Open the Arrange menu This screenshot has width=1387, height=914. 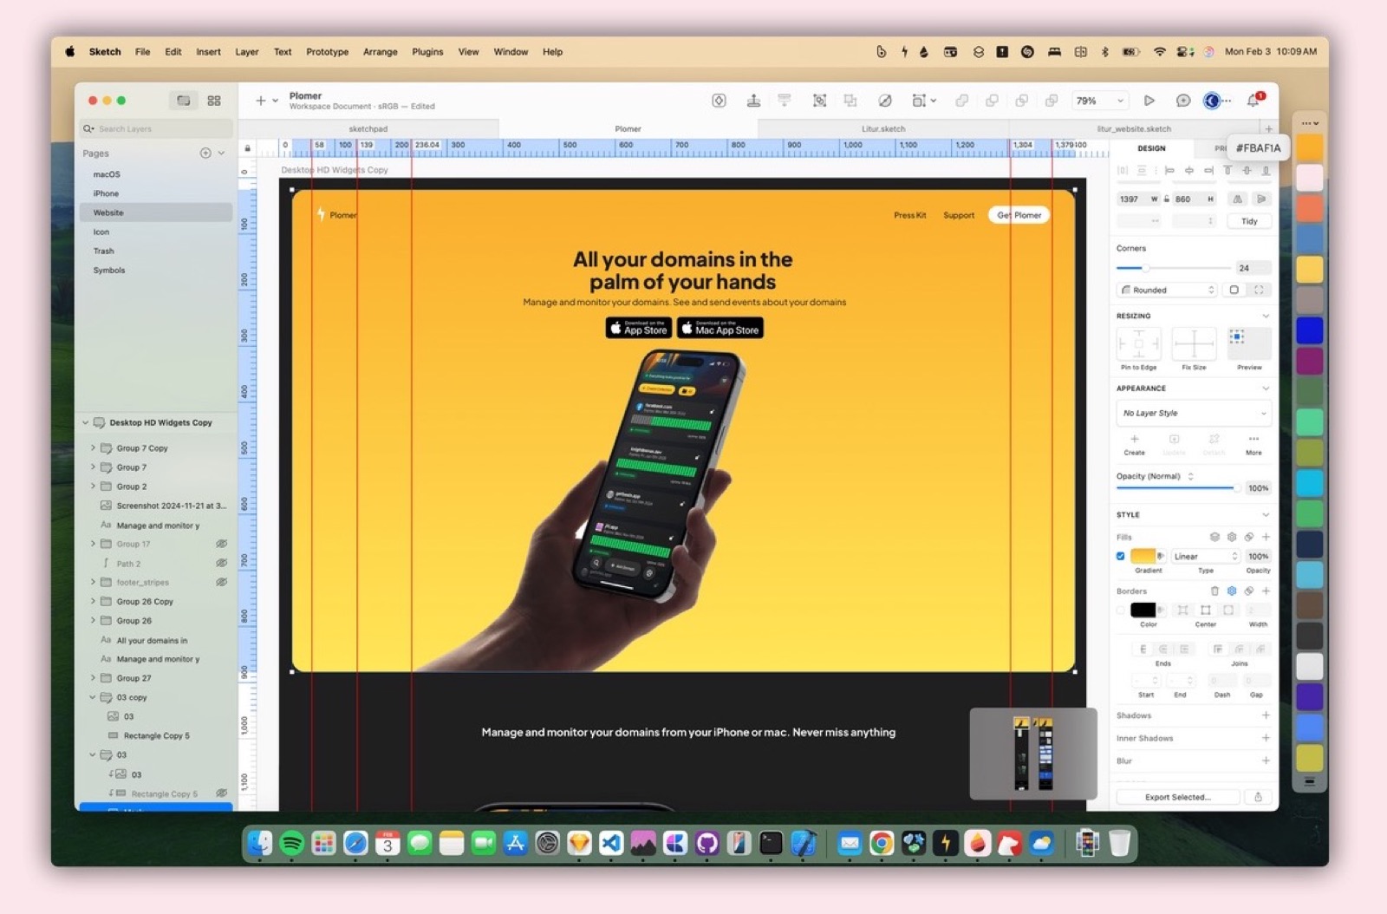[x=380, y=52]
